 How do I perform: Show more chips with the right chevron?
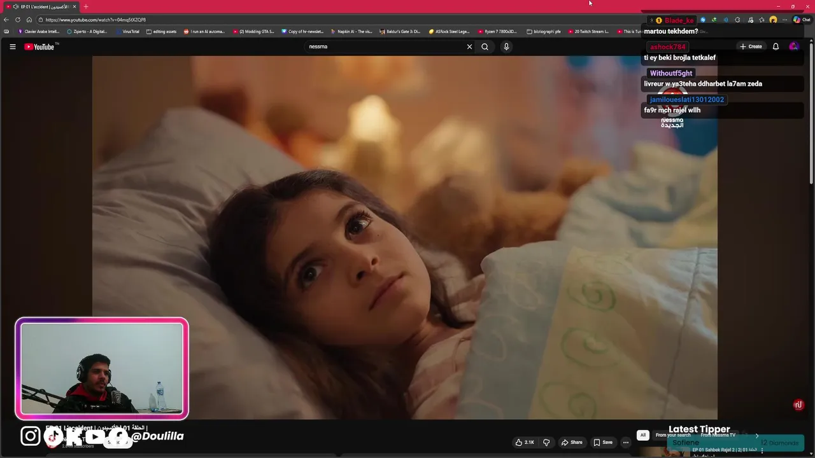[x=756, y=435]
